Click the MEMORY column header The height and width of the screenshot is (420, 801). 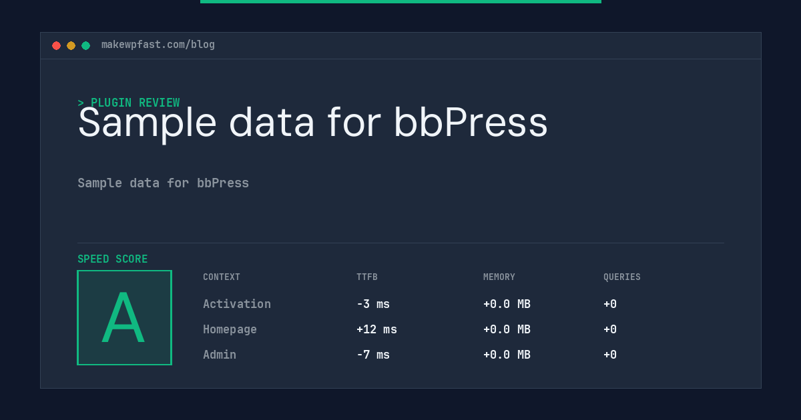pyautogui.click(x=499, y=277)
